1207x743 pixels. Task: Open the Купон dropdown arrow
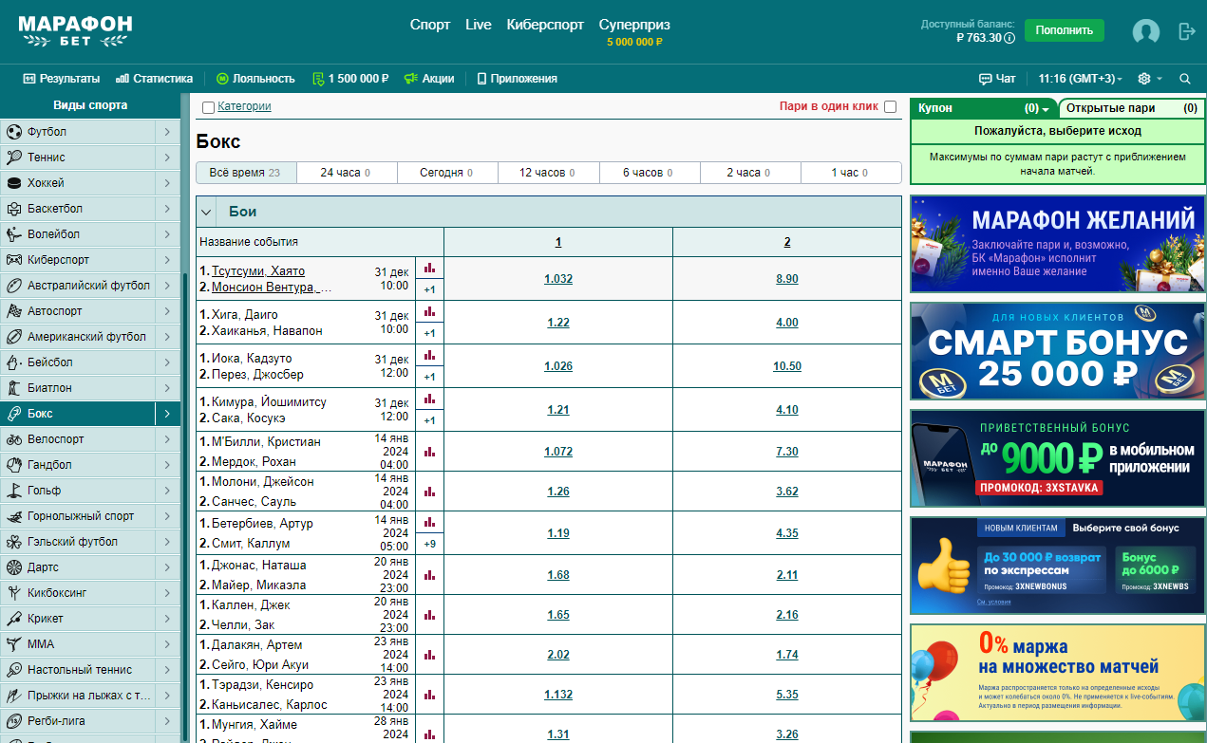pyautogui.click(x=1045, y=109)
